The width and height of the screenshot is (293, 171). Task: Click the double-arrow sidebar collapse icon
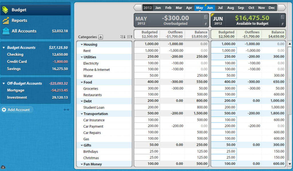click(66, 109)
